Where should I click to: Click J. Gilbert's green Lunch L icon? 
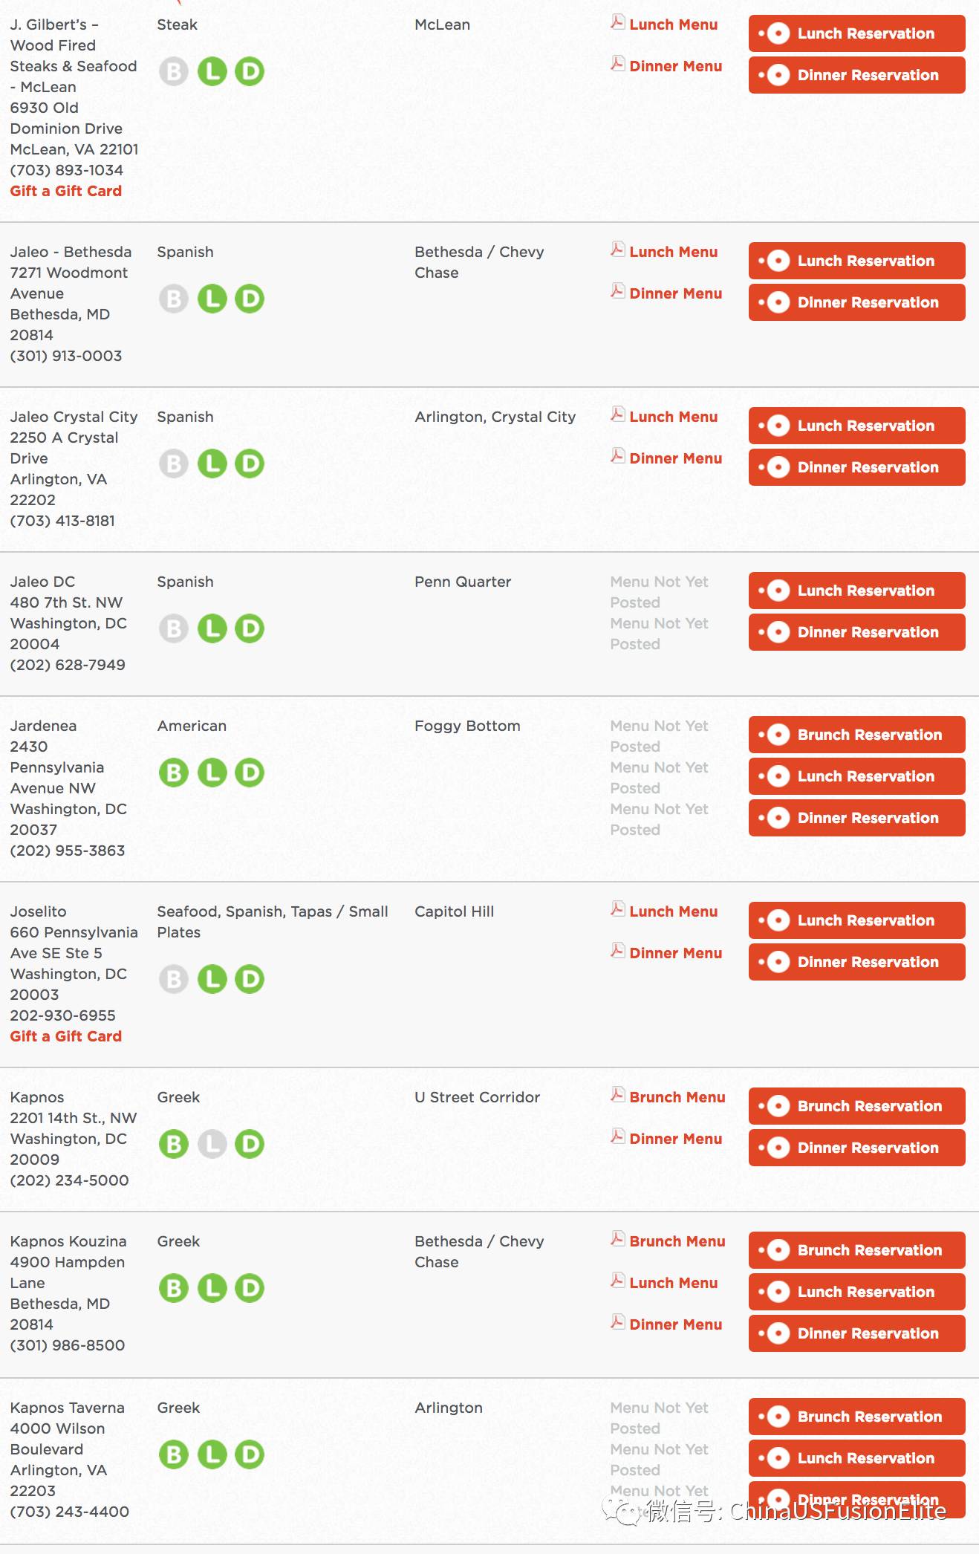tap(212, 71)
